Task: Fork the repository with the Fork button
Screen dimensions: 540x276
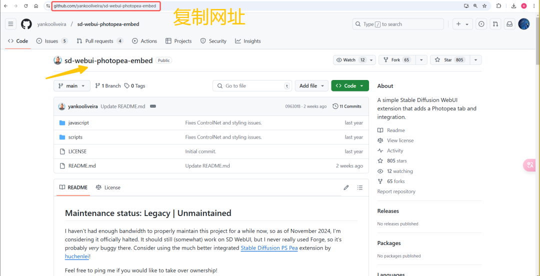Action: tap(397, 60)
